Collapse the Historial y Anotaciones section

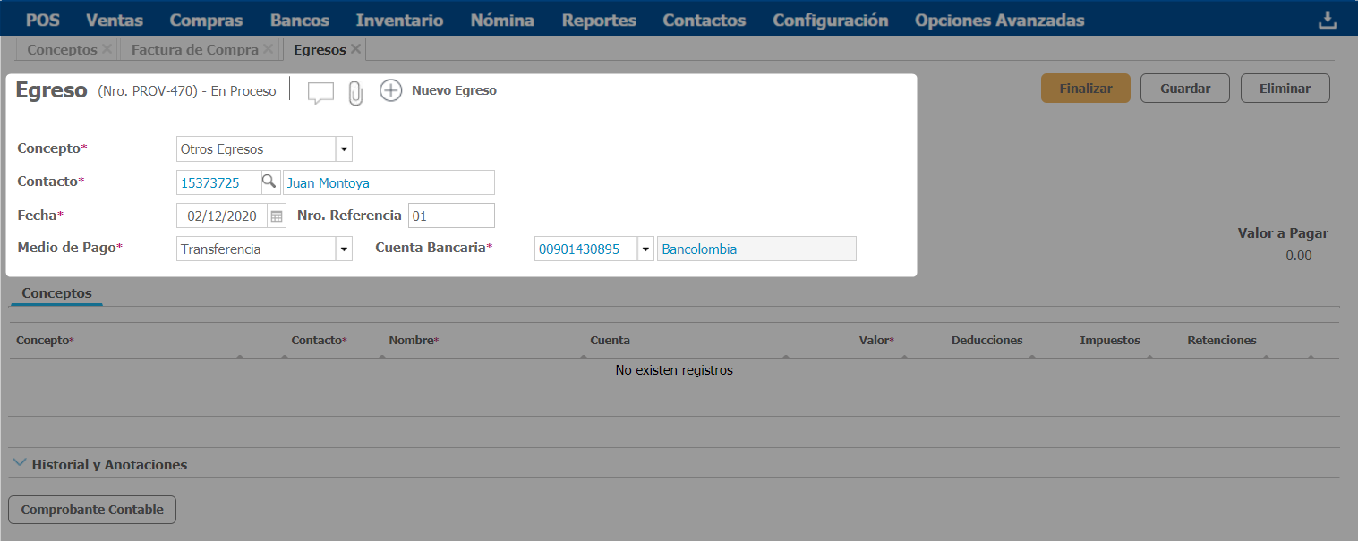click(x=20, y=463)
